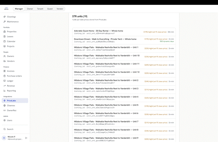
Task: Click the Channex globe icon
Action: coord(5,106)
